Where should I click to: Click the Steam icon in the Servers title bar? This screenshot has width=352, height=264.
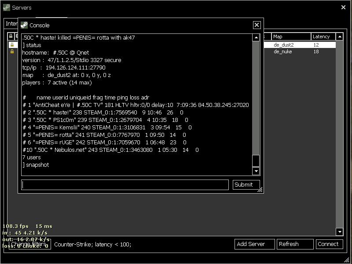click(7, 7)
